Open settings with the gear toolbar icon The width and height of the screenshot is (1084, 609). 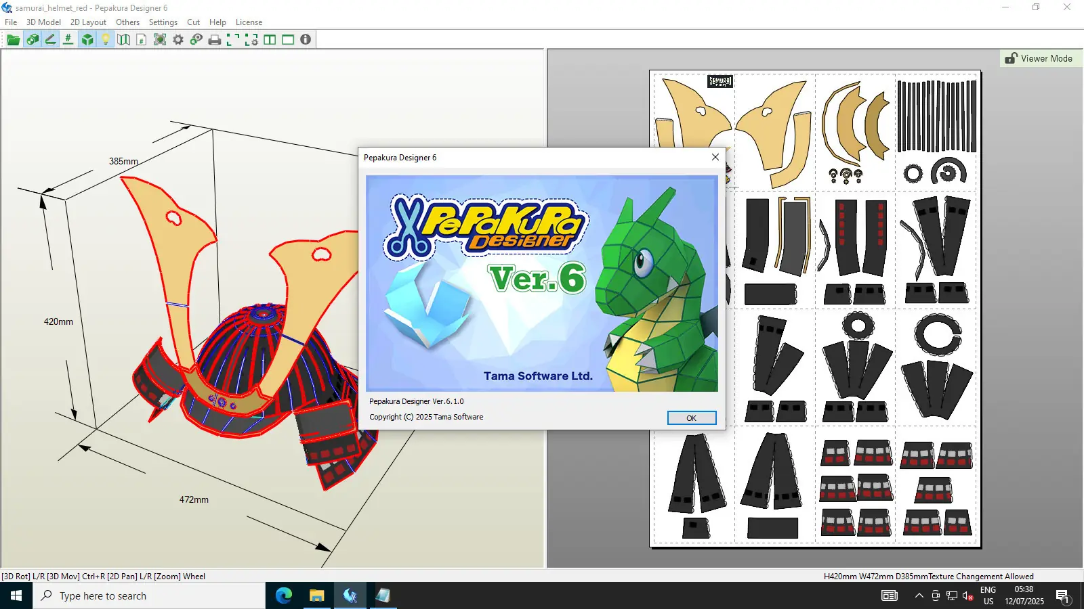coord(178,40)
